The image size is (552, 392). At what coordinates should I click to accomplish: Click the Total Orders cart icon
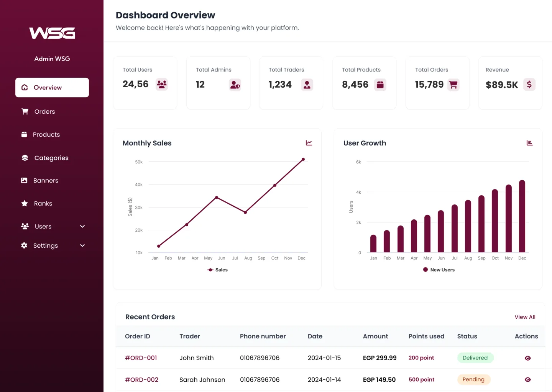(453, 84)
